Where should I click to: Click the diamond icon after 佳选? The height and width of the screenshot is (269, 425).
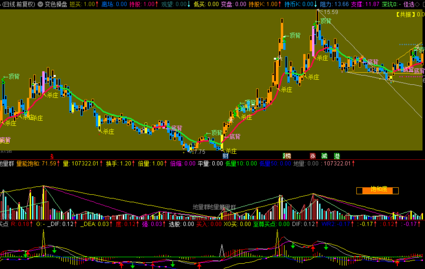pyautogui.click(x=417, y=4)
